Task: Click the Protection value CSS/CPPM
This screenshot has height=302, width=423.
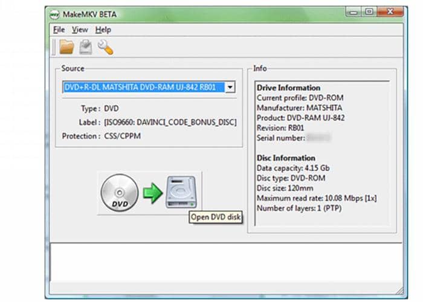Action: 122,136
